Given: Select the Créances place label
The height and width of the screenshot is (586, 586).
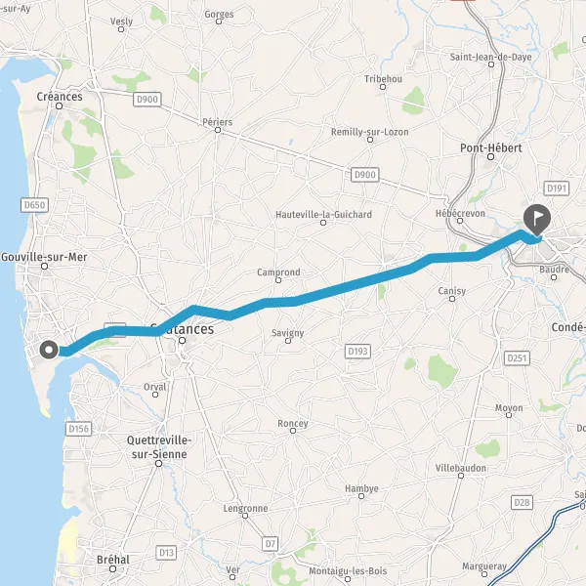Looking at the screenshot, I should (x=60, y=97).
